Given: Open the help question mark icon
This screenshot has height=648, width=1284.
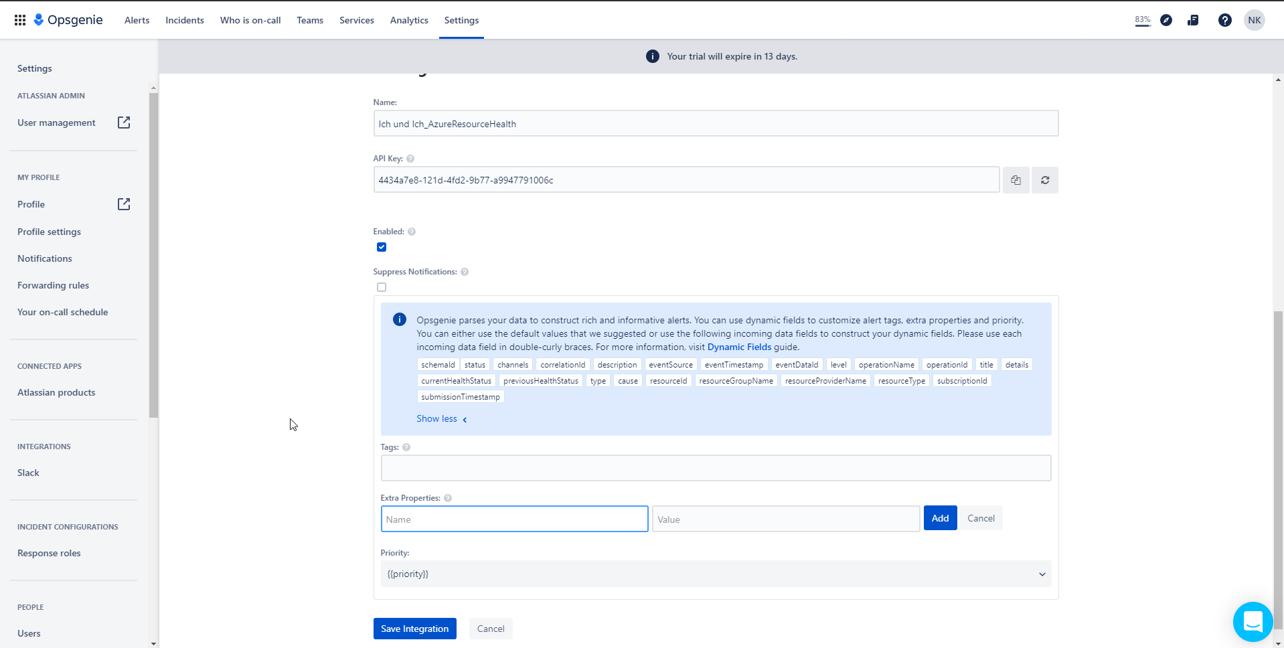Looking at the screenshot, I should coord(1224,20).
